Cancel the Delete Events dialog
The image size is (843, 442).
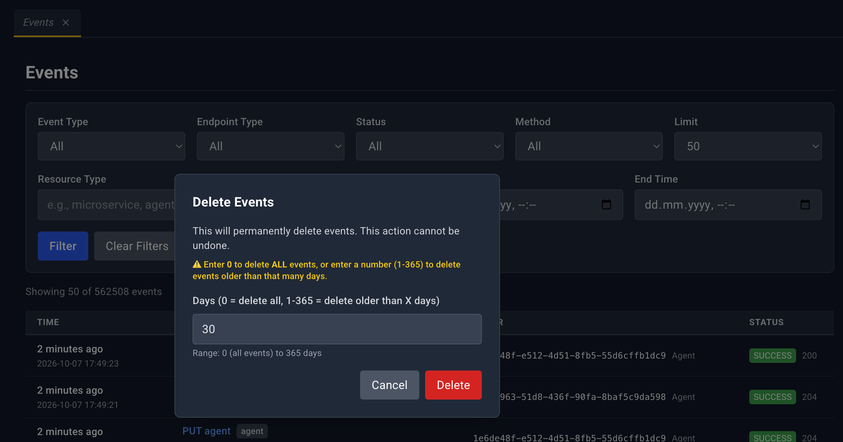click(x=390, y=385)
